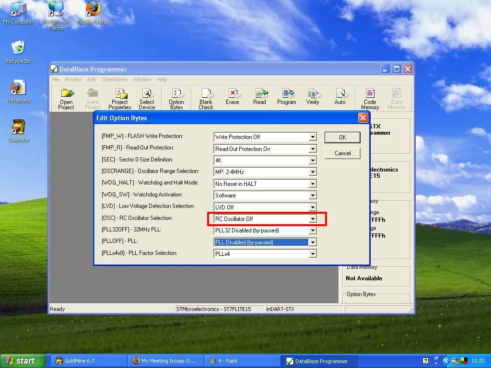Click the Select Device toolbar icon
The height and width of the screenshot is (368, 491).
(147, 98)
